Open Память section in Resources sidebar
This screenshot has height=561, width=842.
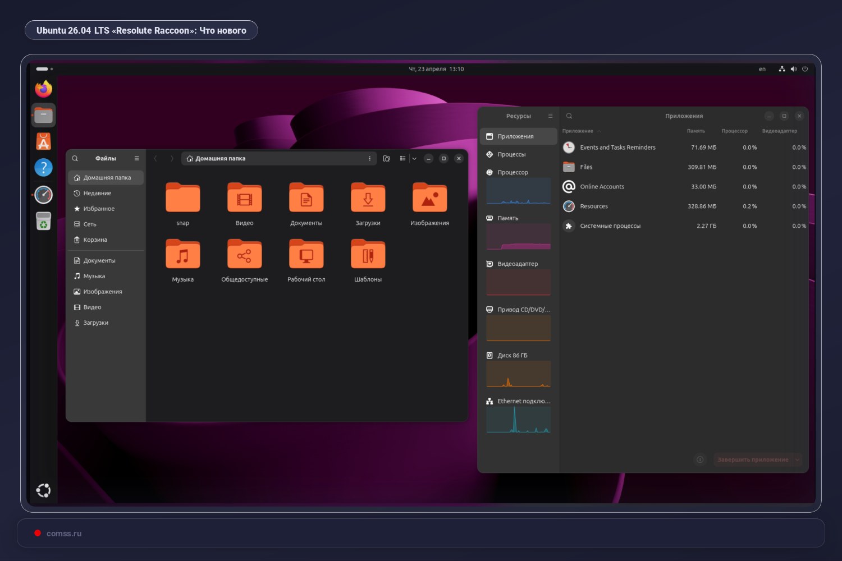click(x=507, y=218)
